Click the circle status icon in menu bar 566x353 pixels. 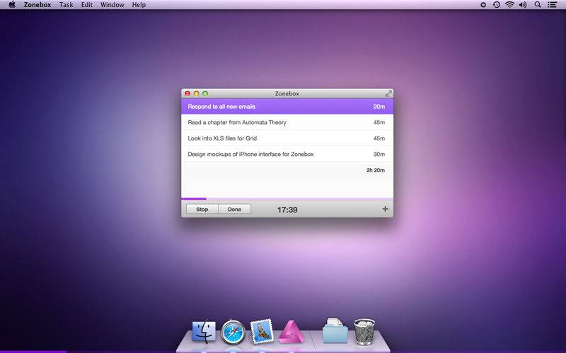pos(483,5)
